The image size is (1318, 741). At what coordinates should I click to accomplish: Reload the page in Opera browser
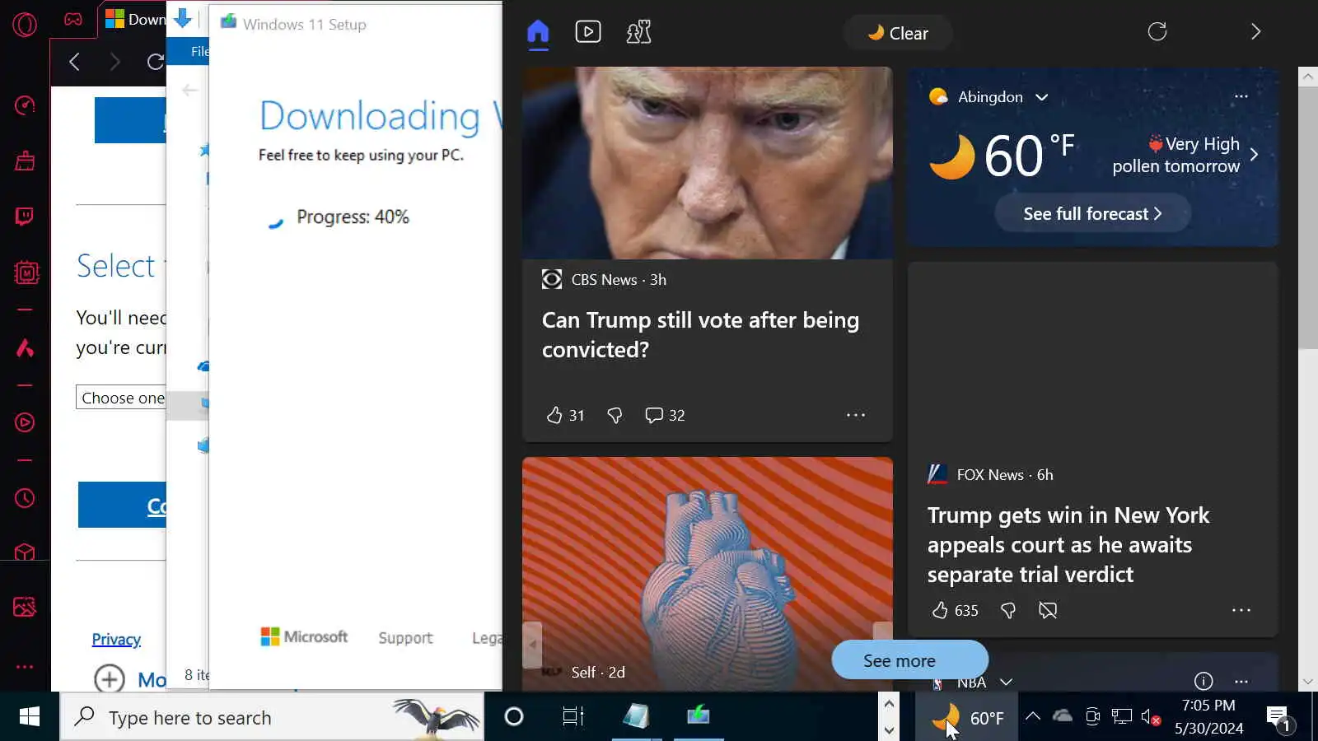pyautogui.click(x=156, y=62)
